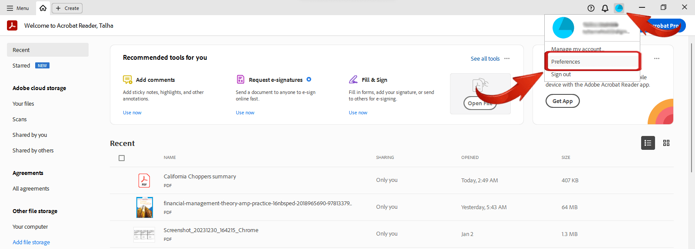Click Use now under Add comments
This screenshot has width=695, height=249.
coord(132,113)
